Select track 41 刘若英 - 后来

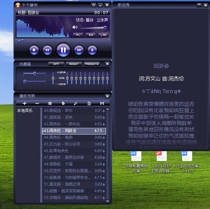click(x=74, y=117)
